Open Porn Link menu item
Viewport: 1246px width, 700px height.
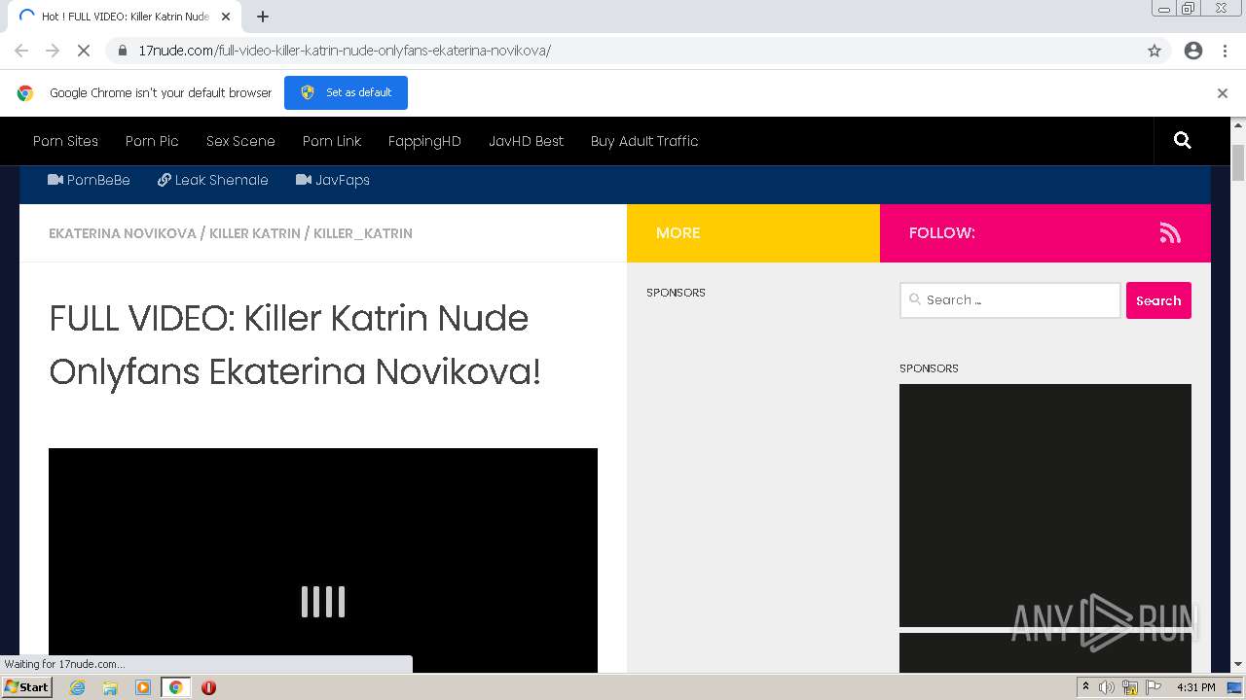332,141
